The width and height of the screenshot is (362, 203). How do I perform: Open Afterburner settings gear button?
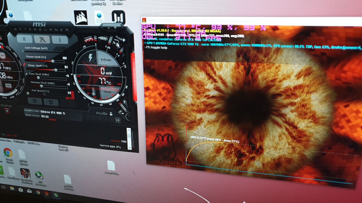point(35,101)
